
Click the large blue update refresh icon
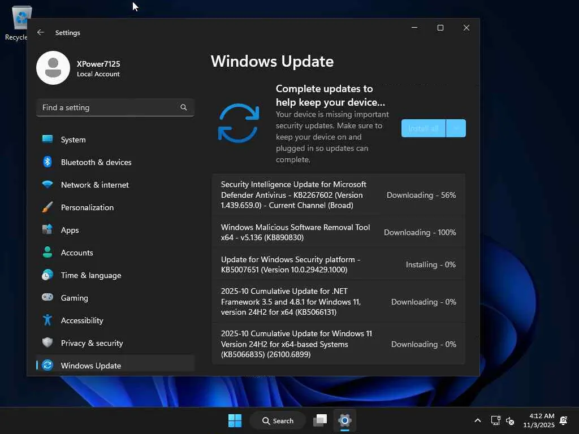pos(239,123)
